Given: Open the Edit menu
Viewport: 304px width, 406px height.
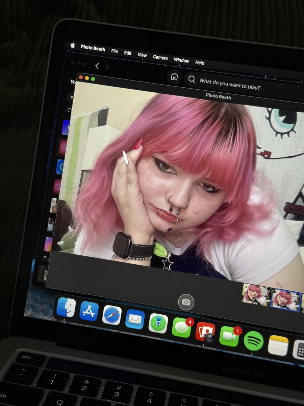Looking at the screenshot, I should click(x=128, y=53).
